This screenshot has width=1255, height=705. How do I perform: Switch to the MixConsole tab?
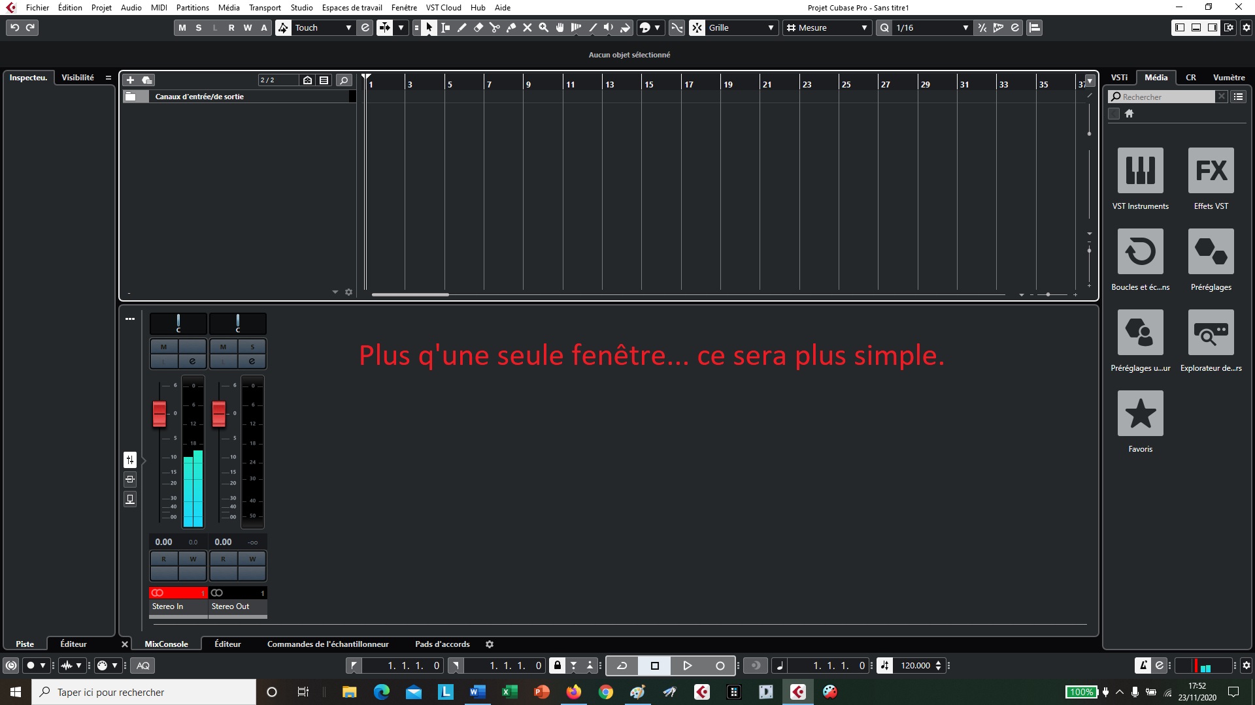[166, 644]
